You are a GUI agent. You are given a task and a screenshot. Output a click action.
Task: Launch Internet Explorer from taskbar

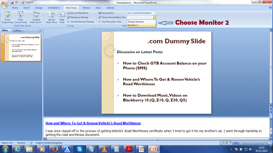click(18, 149)
